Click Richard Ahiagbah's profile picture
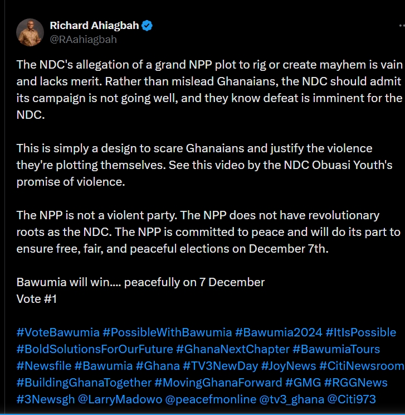Viewport: 405px width, 415px height. tap(30, 32)
